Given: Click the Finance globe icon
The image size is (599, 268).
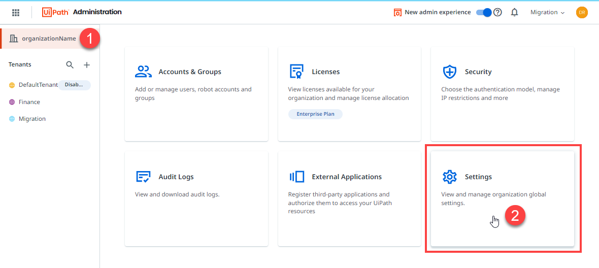Looking at the screenshot, I should point(12,102).
